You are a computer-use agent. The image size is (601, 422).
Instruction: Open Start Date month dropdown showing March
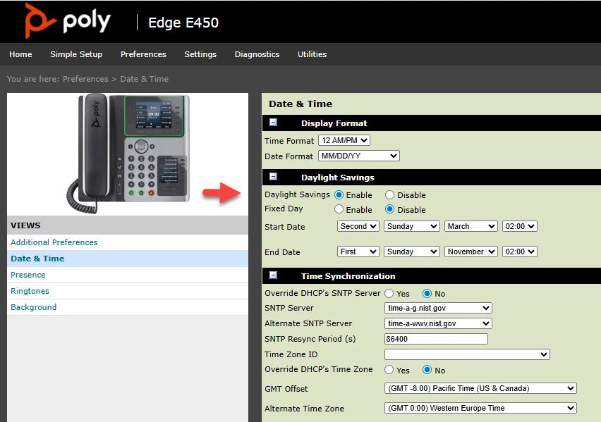click(471, 226)
